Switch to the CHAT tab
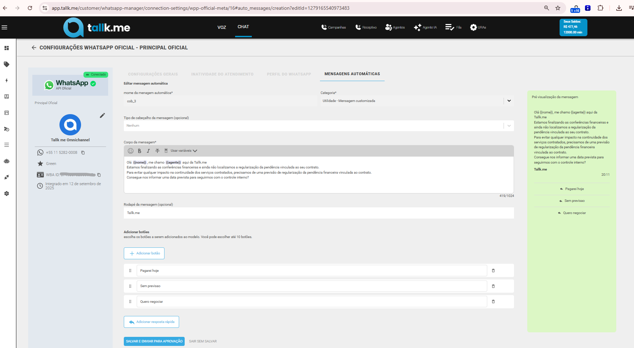The width and height of the screenshot is (634, 348). pos(243,27)
